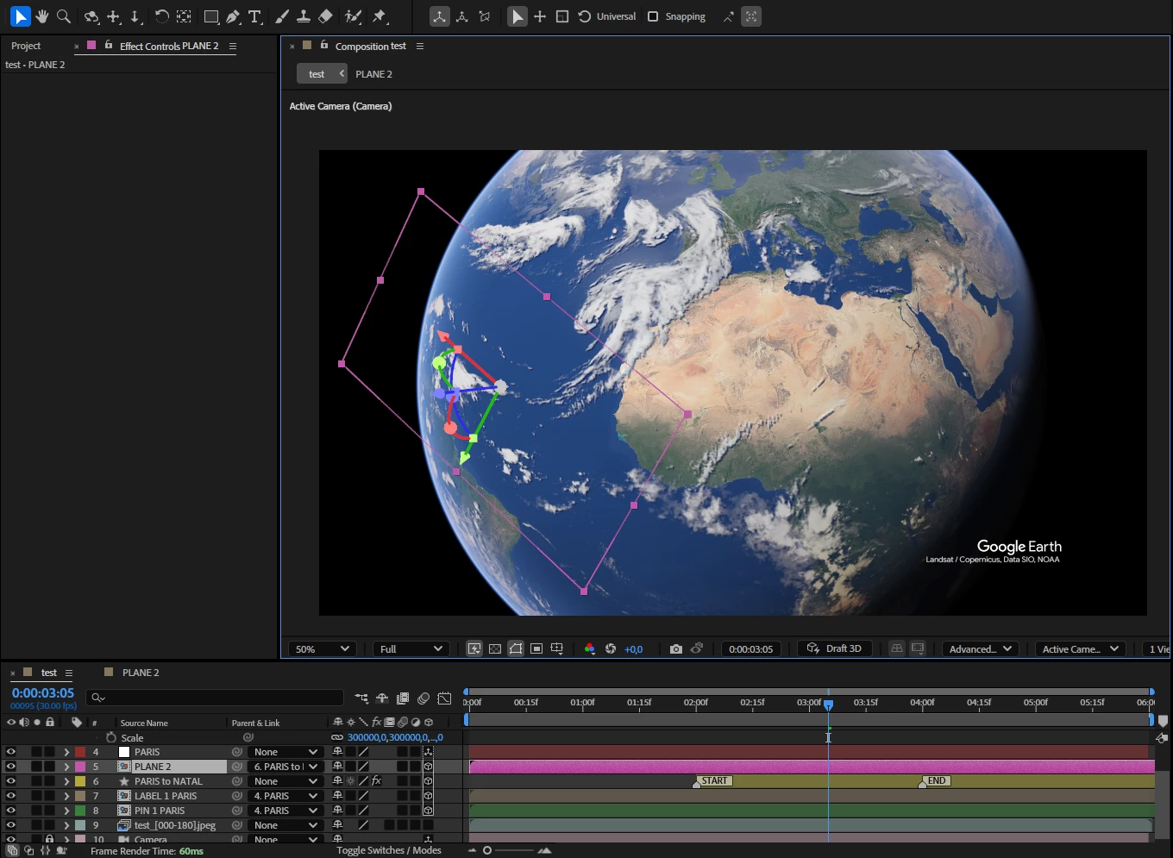The width and height of the screenshot is (1173, 858).
Task: Select the Zoom tool
Action: click(64, 16)
